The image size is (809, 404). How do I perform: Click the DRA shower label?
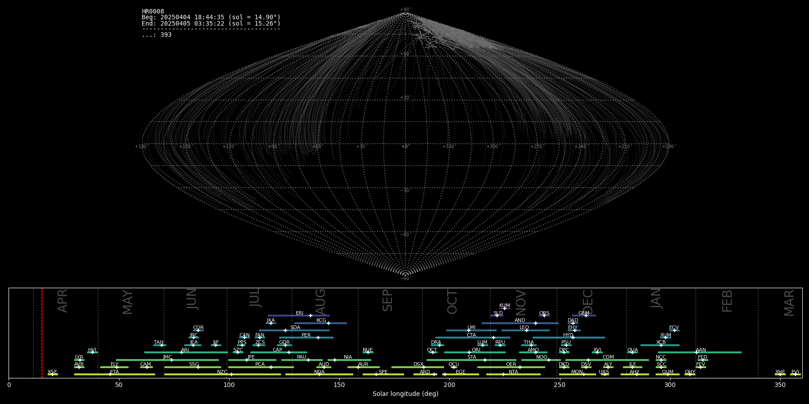point(436,343)
